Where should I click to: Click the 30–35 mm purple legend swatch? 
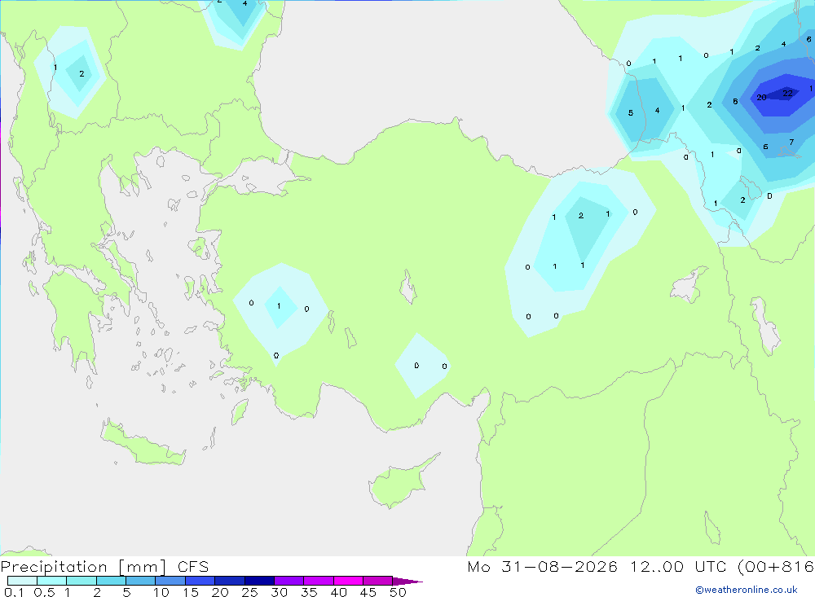pos(289,581)
